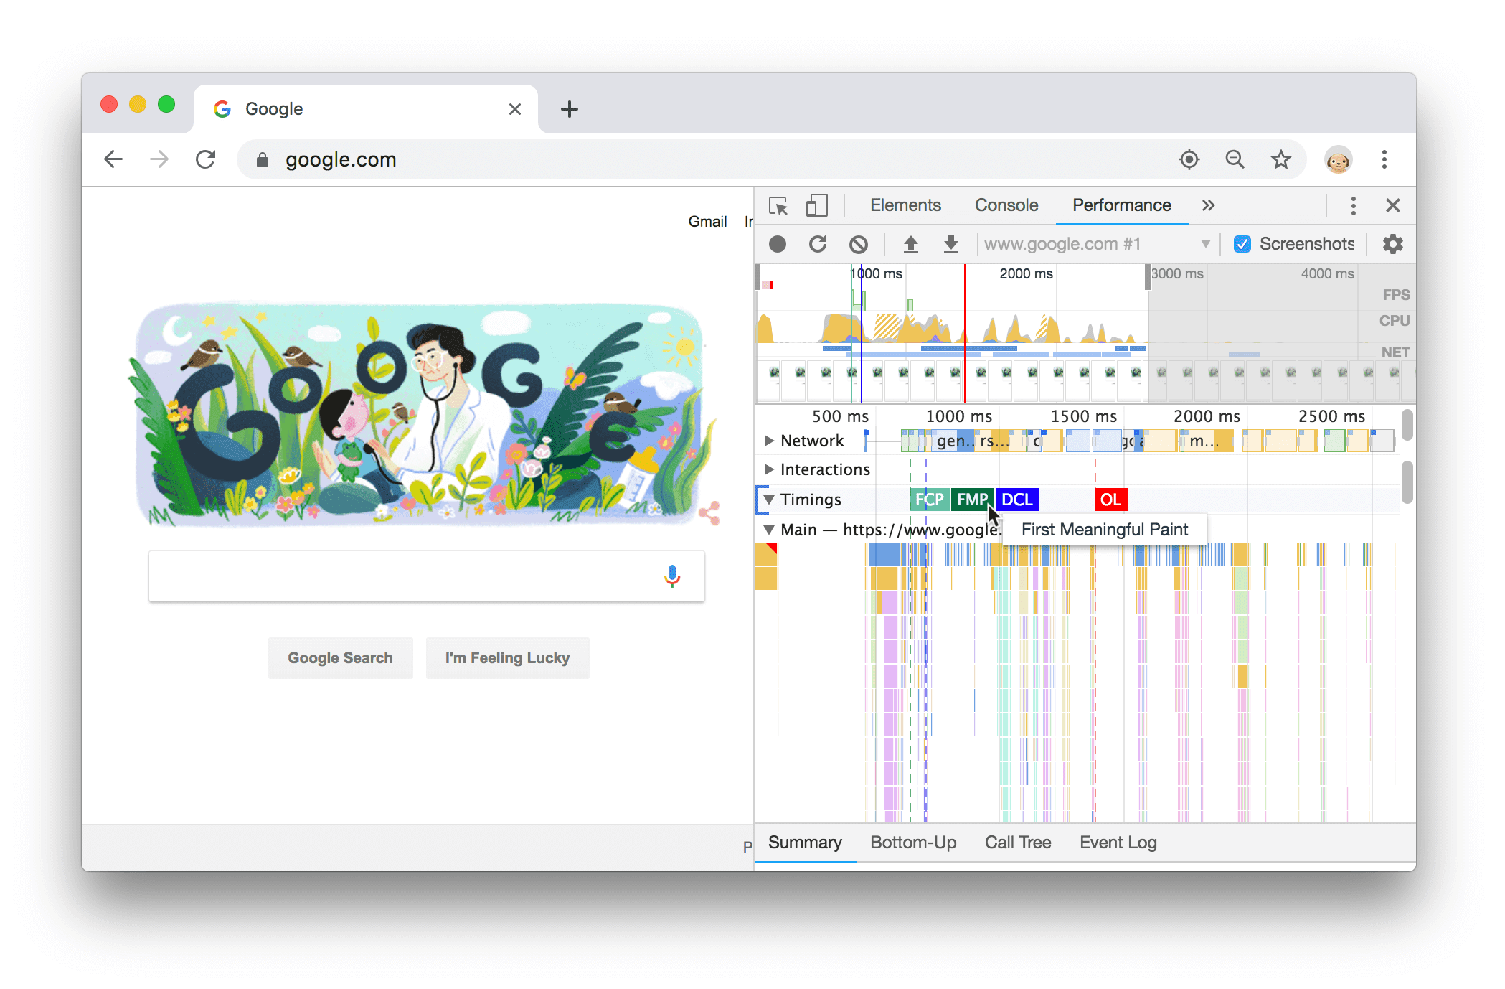
Task: Select the Performance tab
Action: pyautogui.click(x=1120, y=205)
